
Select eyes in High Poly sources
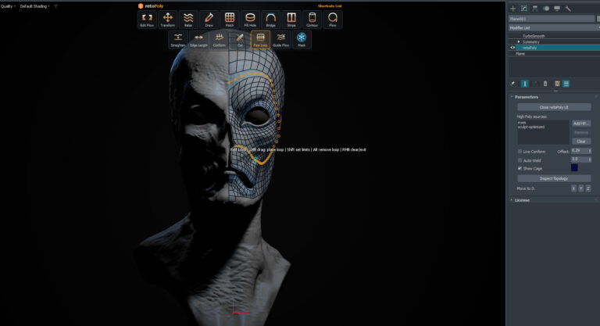tap(522, 123)
